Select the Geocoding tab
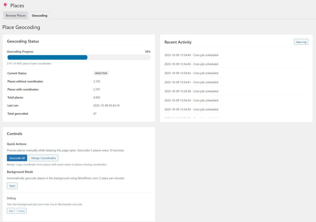The width and height of the screenshot is (316, 222). click(x=39, y=15)
